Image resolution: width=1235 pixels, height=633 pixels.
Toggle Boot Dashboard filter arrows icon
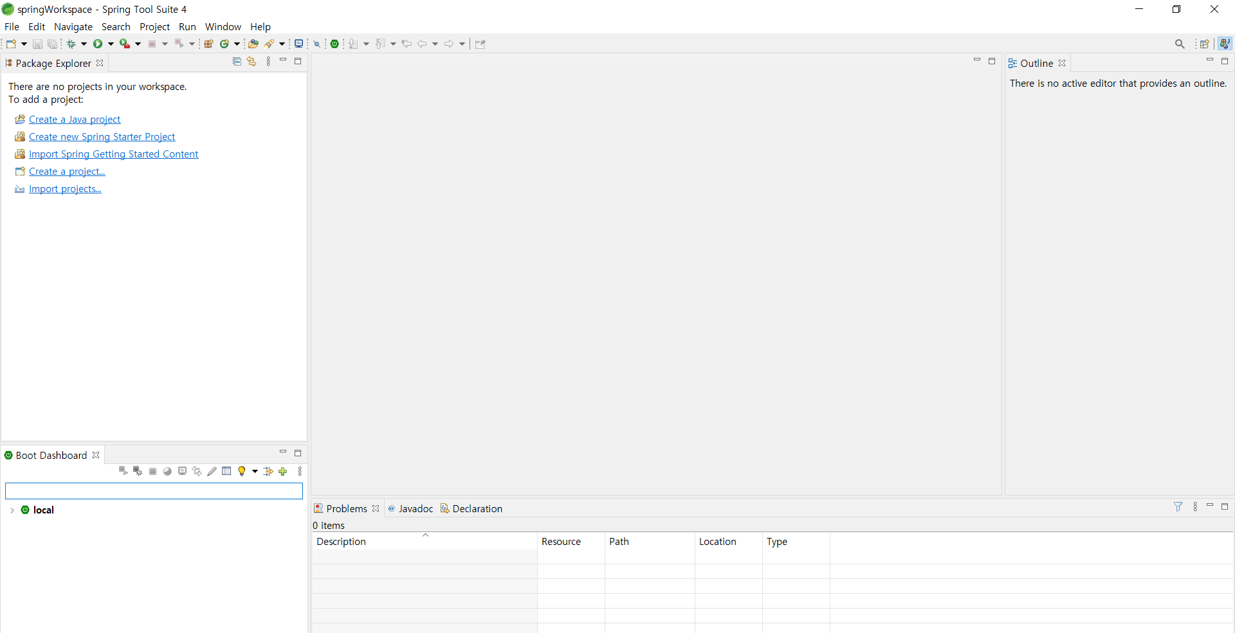tap(268, 471)
